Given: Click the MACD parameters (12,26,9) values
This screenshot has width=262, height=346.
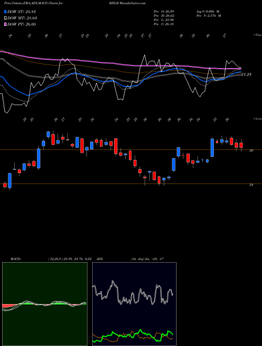Looking at the screenshot, I should [70, 259].
